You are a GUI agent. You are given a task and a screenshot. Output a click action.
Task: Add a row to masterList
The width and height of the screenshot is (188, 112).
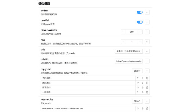[137, 101]
